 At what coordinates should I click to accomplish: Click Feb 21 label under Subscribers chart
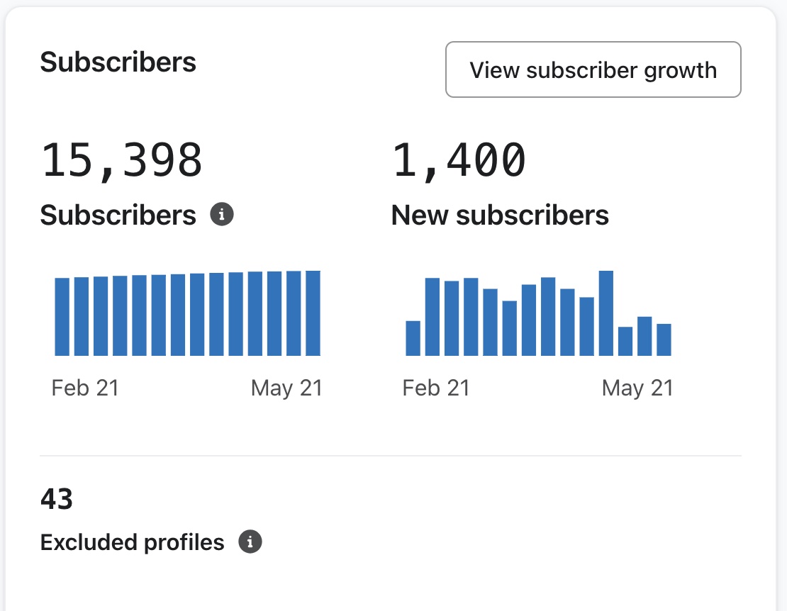[x=85, y=388]
